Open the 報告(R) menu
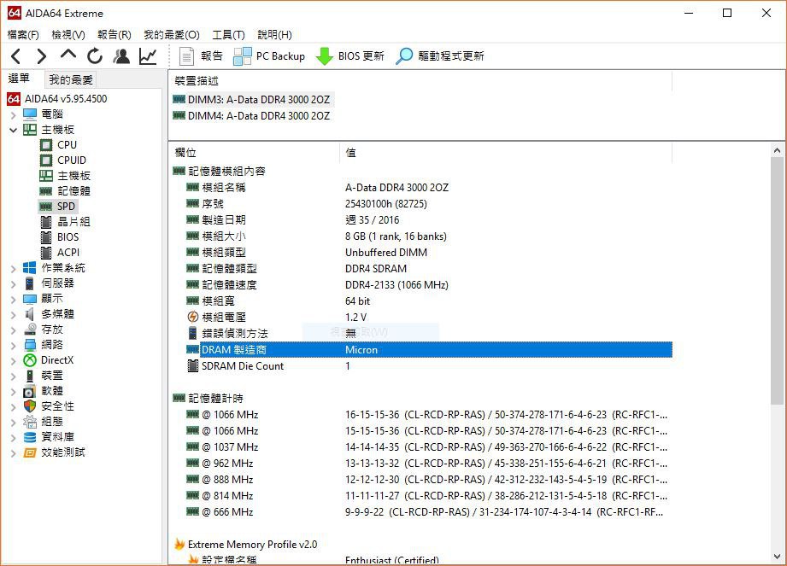787x566 pixels. coord(115,35)
